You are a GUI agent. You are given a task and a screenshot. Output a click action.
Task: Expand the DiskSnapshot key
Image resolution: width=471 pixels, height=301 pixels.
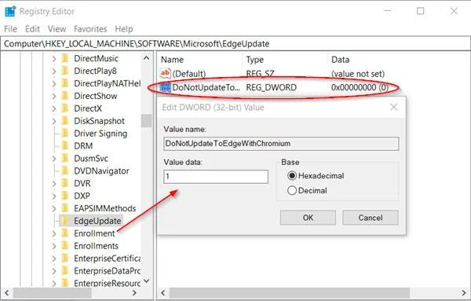53,121
